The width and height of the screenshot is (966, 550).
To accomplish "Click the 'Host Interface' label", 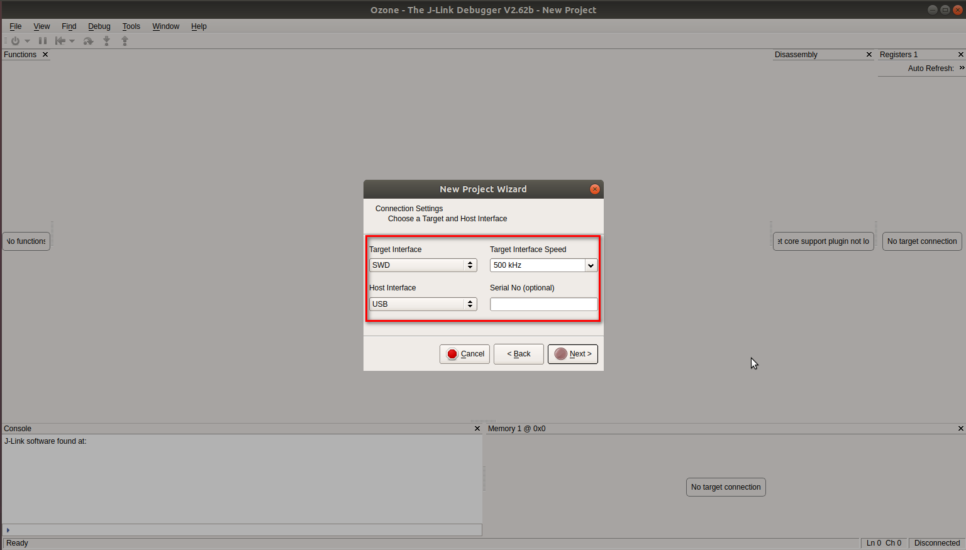I will pos(392,288).
